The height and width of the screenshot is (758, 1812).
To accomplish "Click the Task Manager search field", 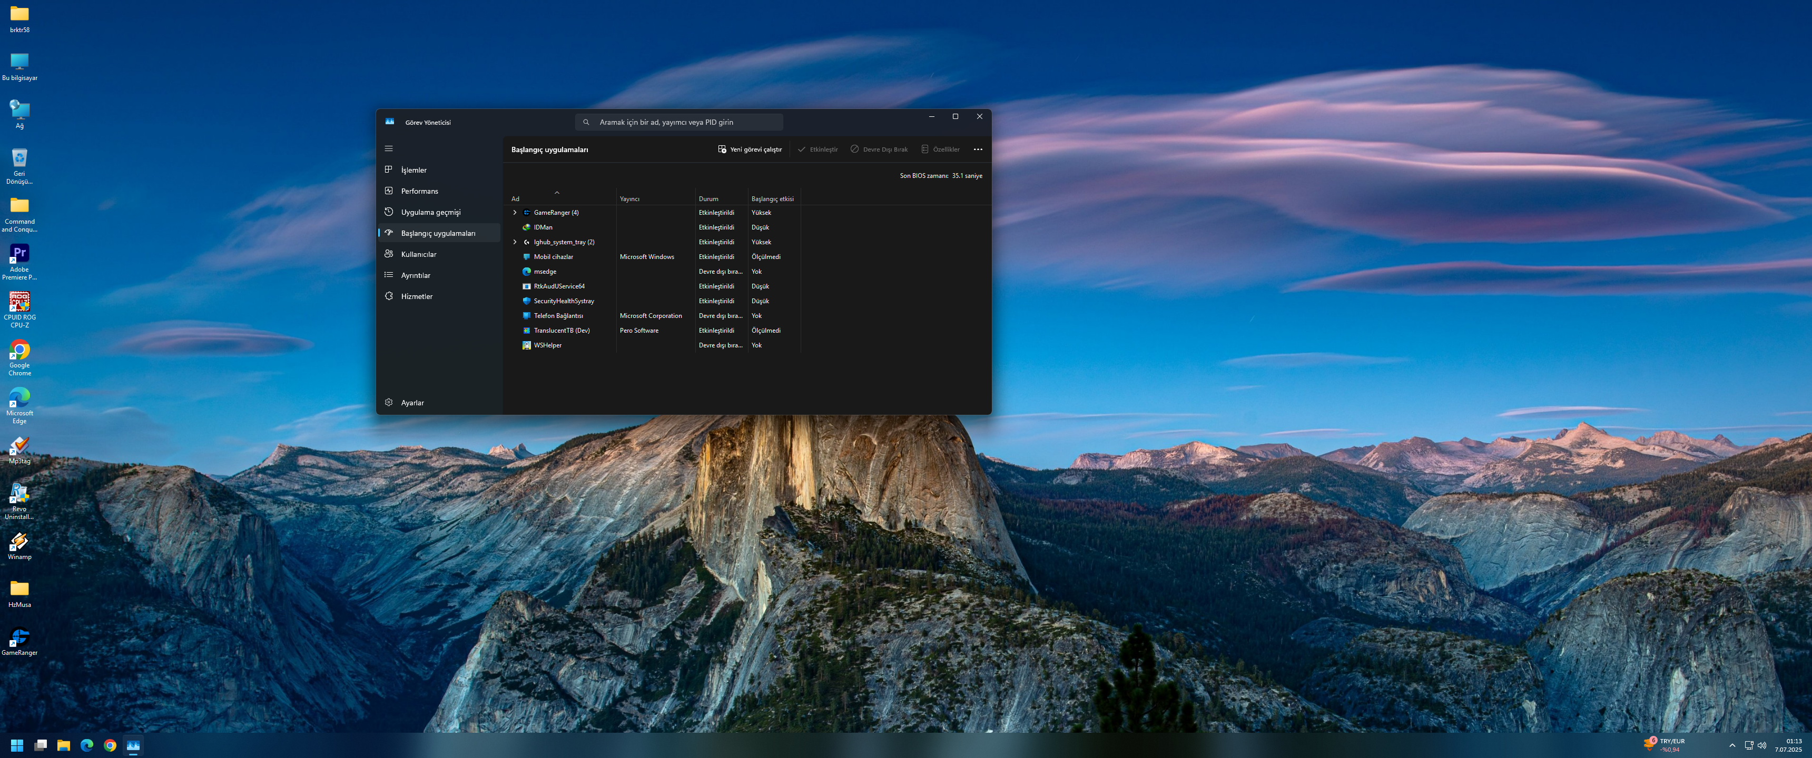I will (679, 122).
